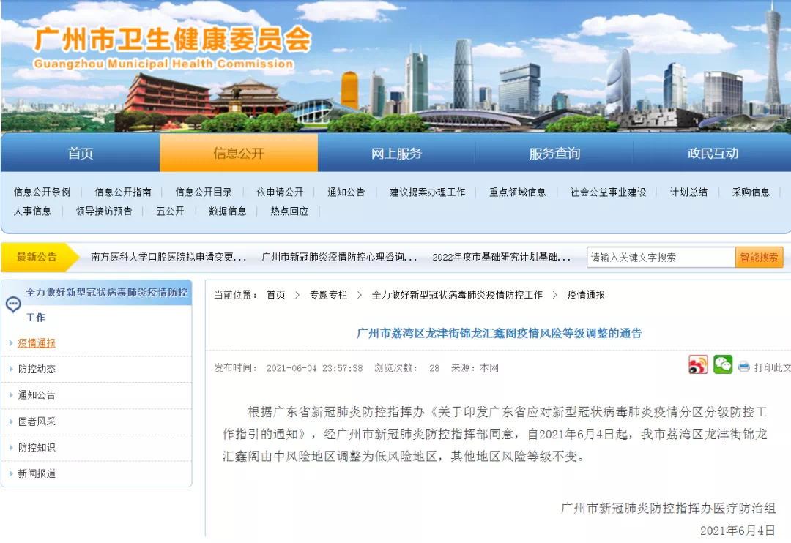The height and width of the screenshot is (543, 791).
Task: Select 疫情通报 in the left sidebar
Action: point(37,343)
